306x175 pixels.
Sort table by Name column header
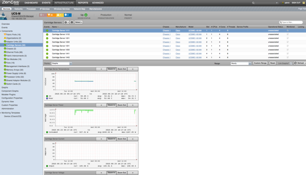(x=55, y=27)
